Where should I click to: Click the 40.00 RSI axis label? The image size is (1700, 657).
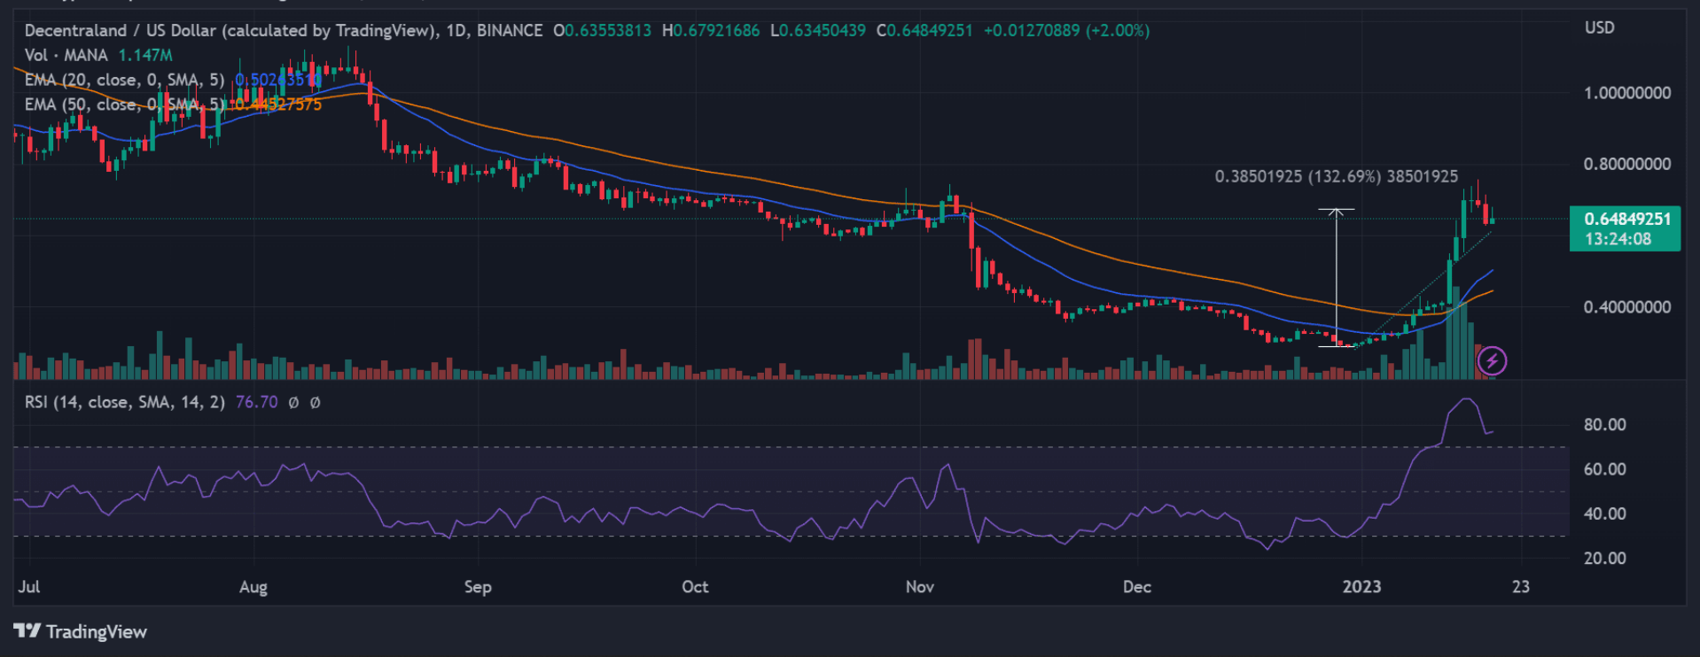[x=1605, y=514]
